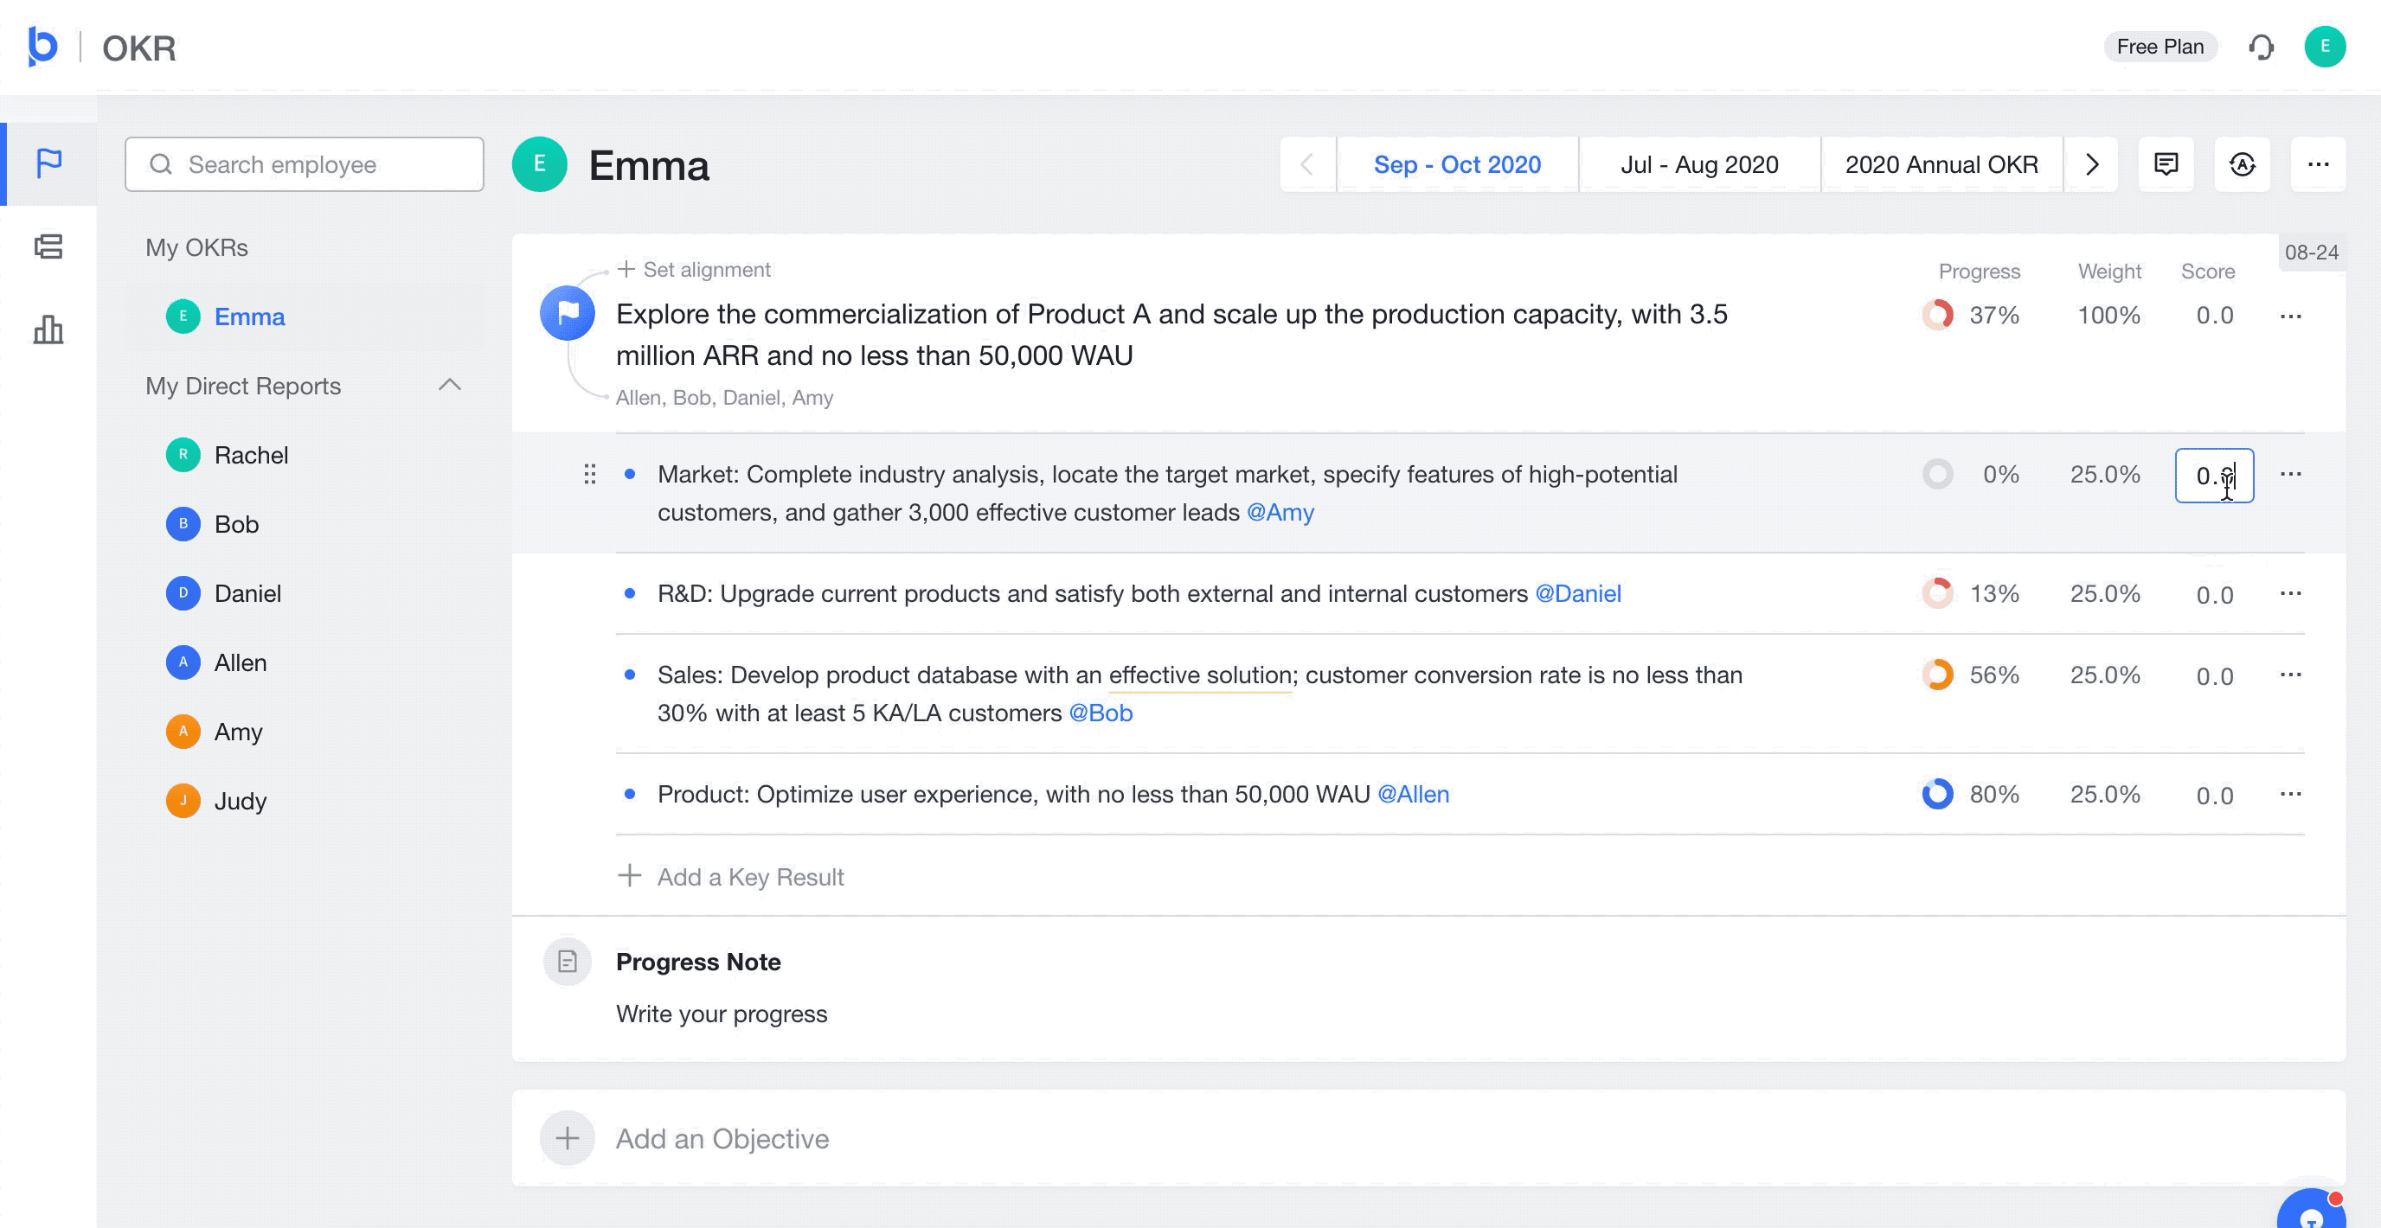Click Add a Key Result

[x=731, y=877]
